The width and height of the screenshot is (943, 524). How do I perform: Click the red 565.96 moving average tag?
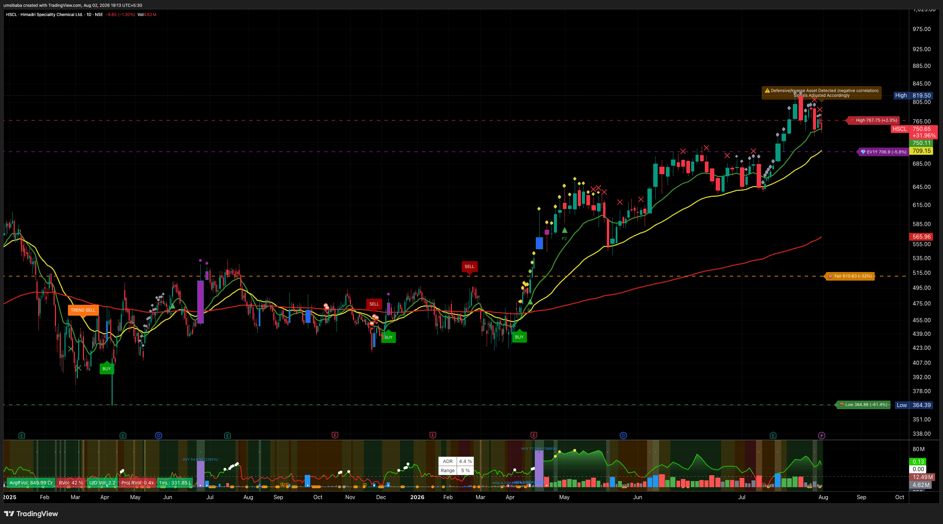(921, 237)
